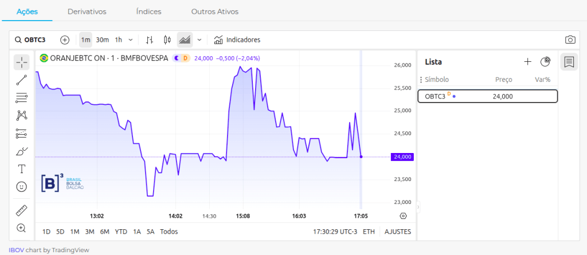Expand the time interval dropdown arrow
587x255 pixels.
(x=131, y=40)
